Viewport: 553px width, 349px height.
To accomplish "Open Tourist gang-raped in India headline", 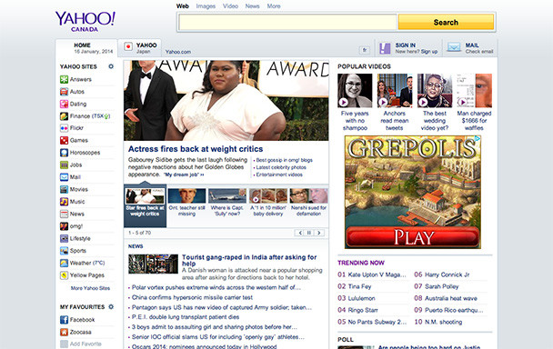I will (249, 260).
